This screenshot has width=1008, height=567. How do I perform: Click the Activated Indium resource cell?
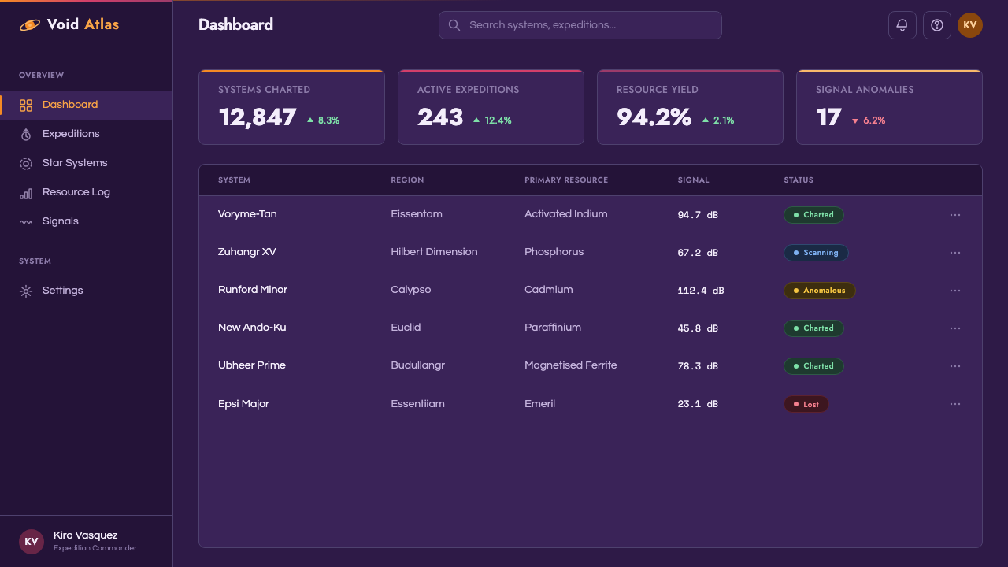click(x=566, y=214)
